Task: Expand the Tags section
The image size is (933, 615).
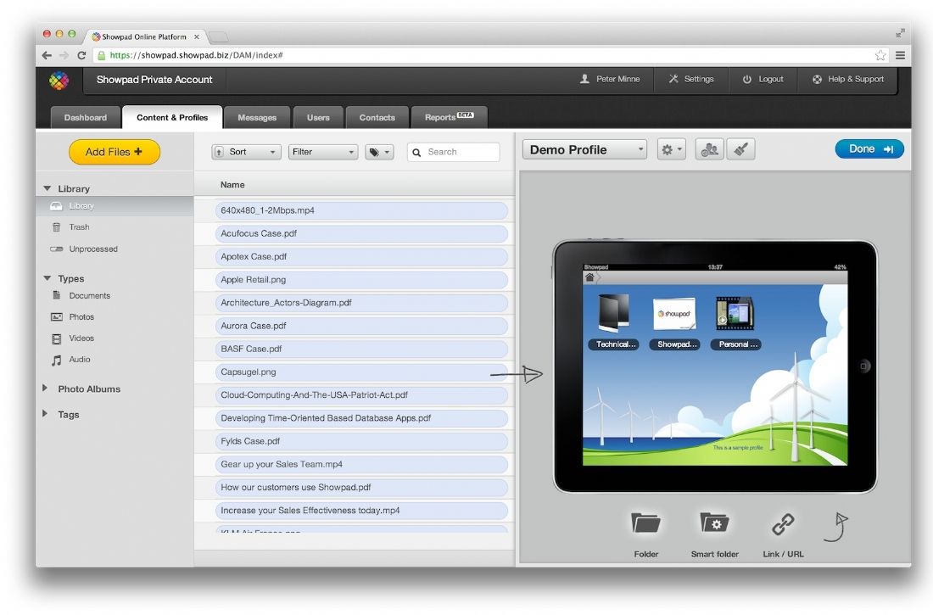Action: pos(45,414)
